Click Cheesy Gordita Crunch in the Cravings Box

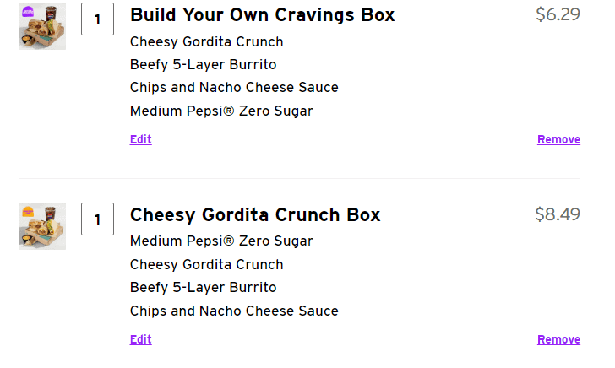click(207, 42)
